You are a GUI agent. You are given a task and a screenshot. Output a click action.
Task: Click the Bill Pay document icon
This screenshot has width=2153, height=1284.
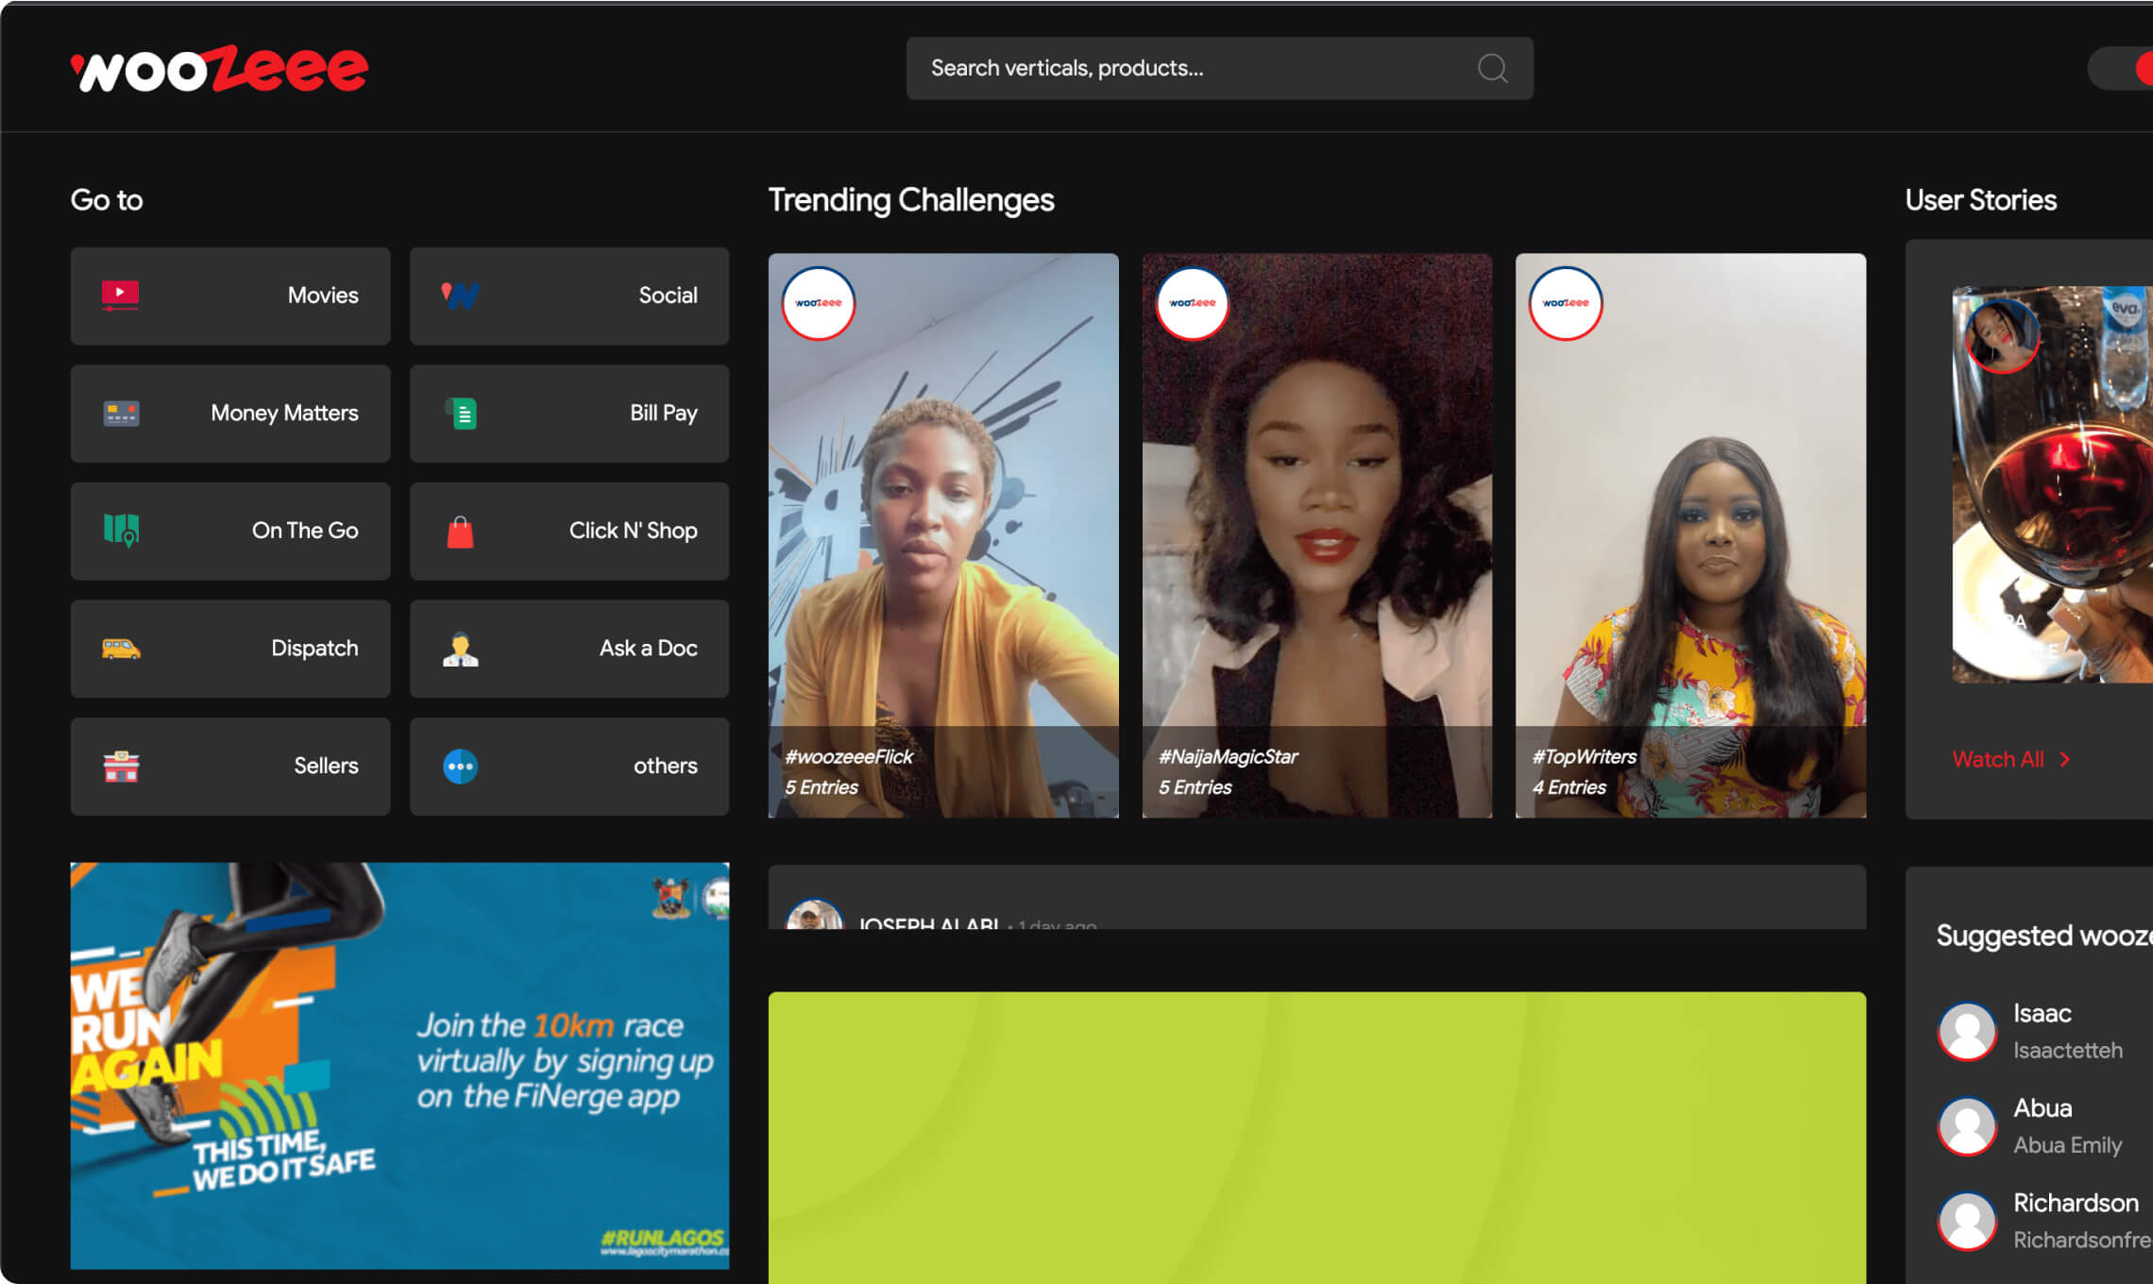[x=461, y=413]
